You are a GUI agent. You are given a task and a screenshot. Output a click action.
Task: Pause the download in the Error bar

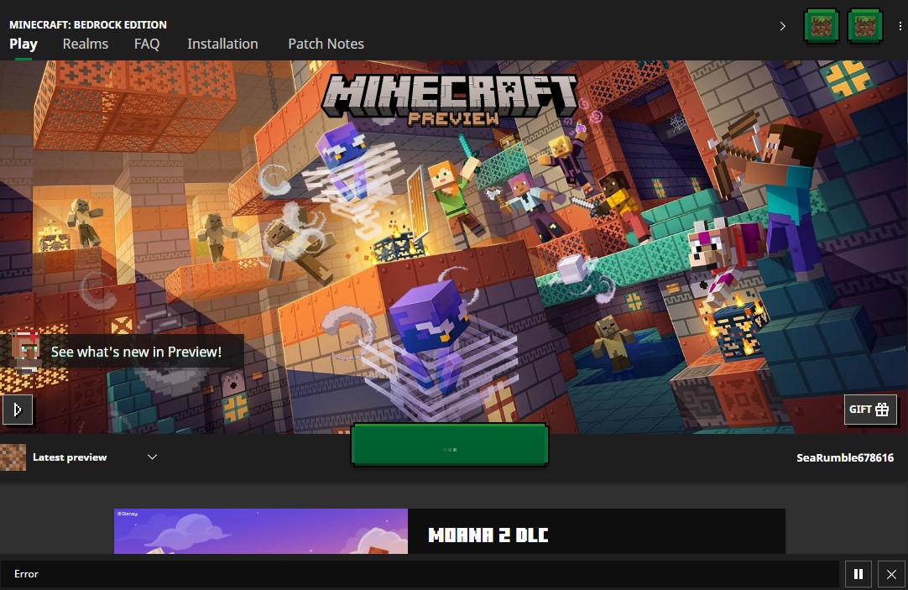click(x=858, y=574)
